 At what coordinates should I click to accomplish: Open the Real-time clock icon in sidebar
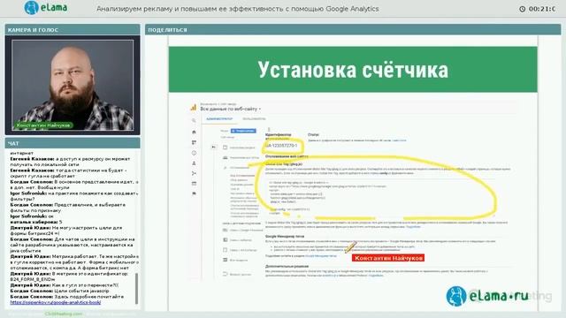194,153
